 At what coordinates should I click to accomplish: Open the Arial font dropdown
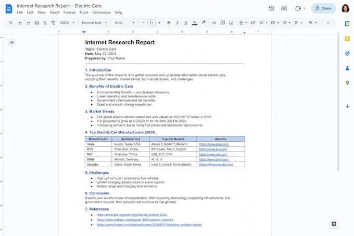pyautogui.click(x=124, y=23)
